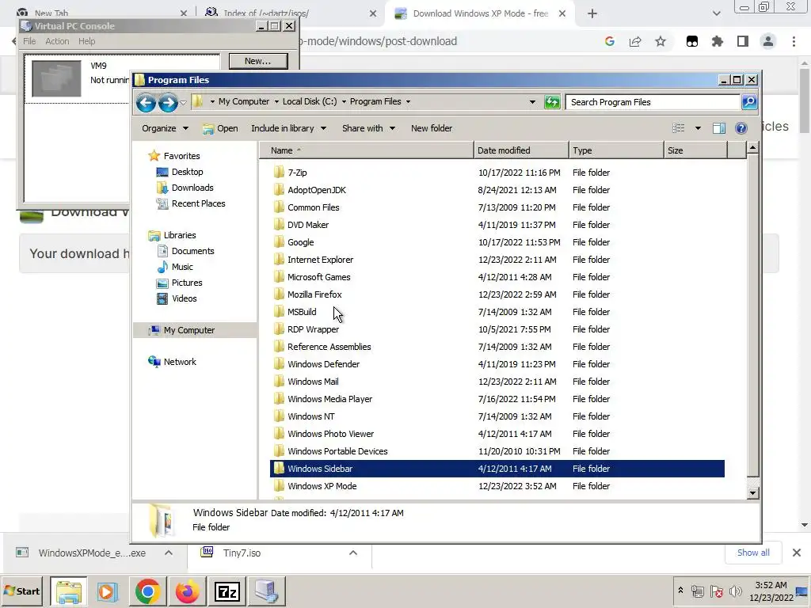
Task: Open 7-Zip taskbar icon
Action: pos(227,591)
